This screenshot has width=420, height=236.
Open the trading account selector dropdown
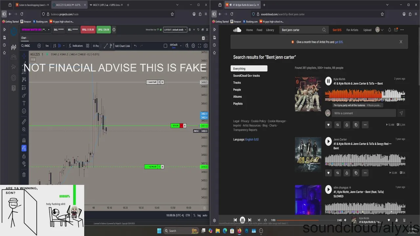[35, 29]
